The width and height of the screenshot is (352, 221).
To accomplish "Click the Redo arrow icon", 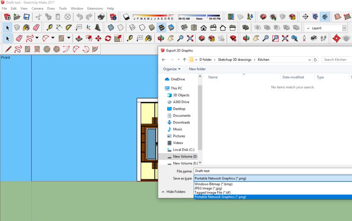I will (x=89, y=17).
